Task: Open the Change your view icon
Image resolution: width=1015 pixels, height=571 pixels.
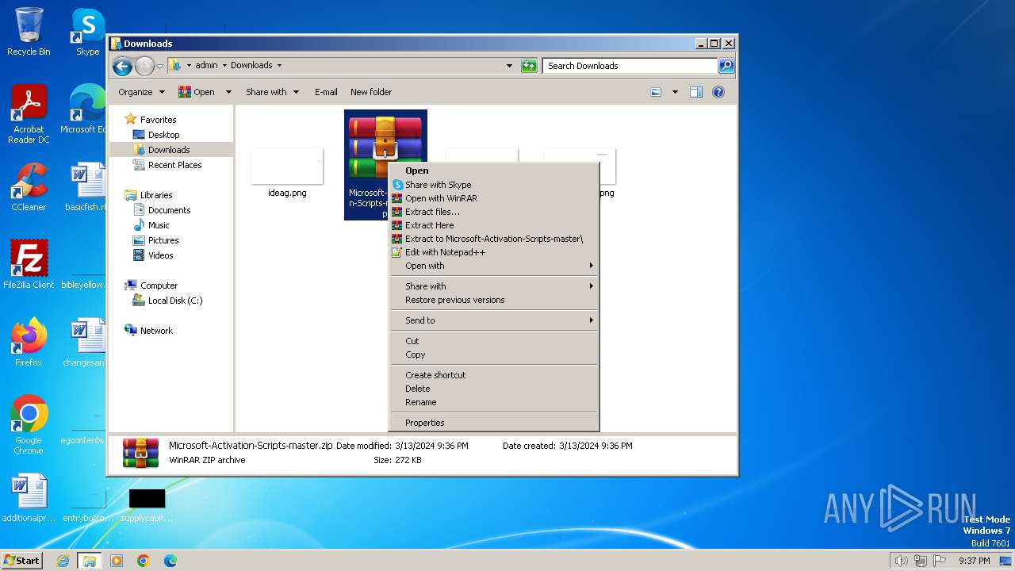Action: click(x=656, y=92)
